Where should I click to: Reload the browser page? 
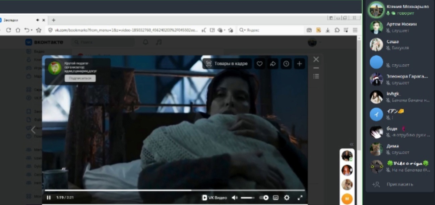pos(8,30)
